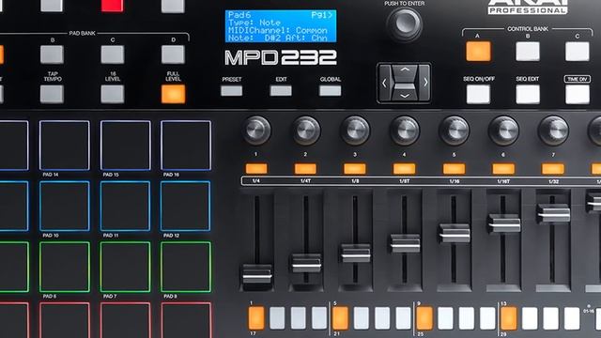Trigger the green Pad 6
The height and width of the screenshot is (338, 601).
pyautogui.click(x=65, y=267)
